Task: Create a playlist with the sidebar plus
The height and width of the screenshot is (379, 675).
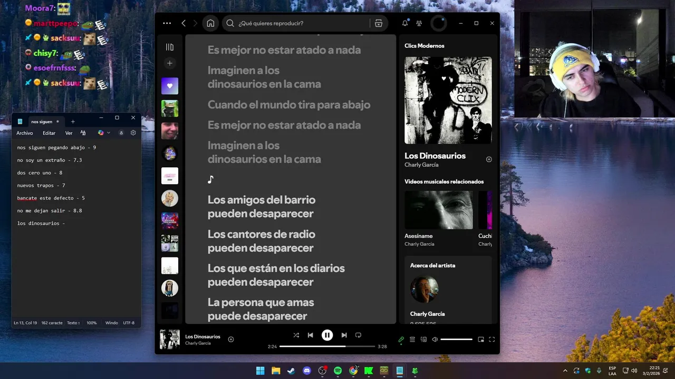Action: pos(170,63)
